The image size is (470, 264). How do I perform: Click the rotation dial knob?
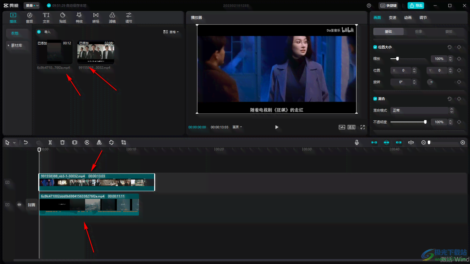tap(430, 82)
